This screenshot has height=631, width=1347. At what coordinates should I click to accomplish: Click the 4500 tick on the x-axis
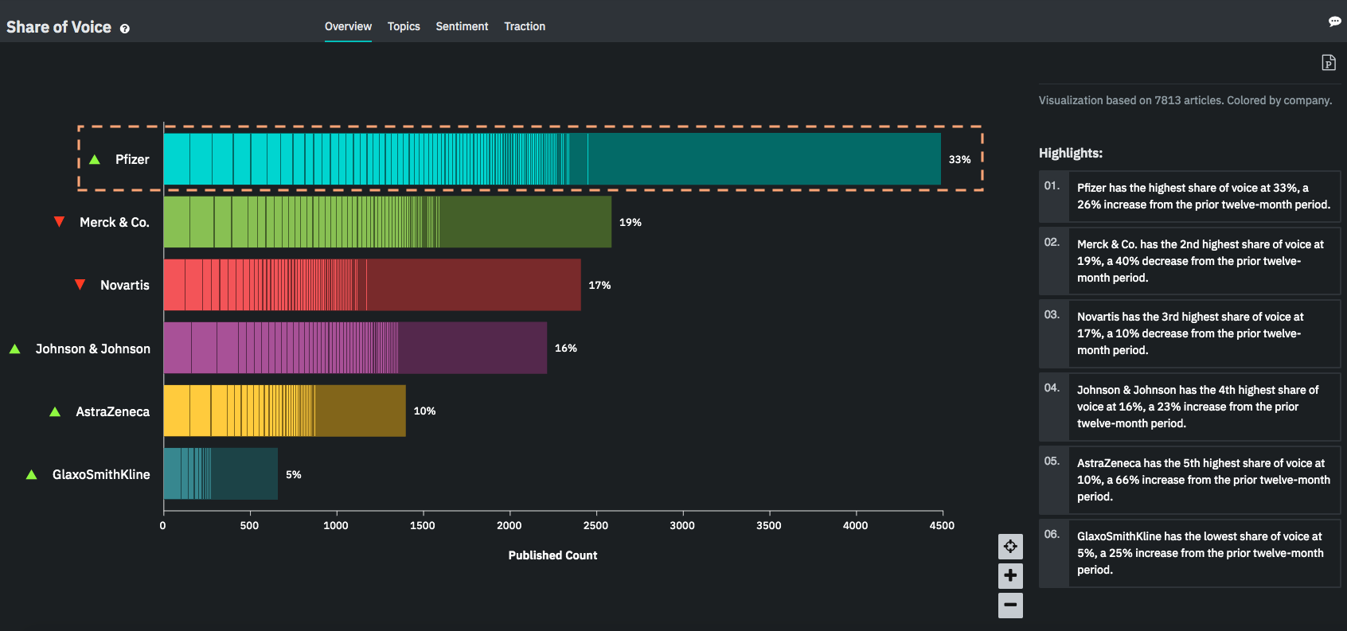click(942, 525)
